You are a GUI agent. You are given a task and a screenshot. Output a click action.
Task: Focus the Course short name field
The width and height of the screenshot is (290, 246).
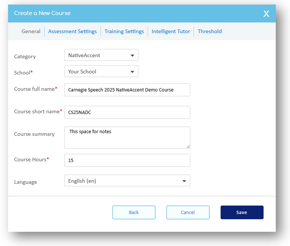(127, 112)
